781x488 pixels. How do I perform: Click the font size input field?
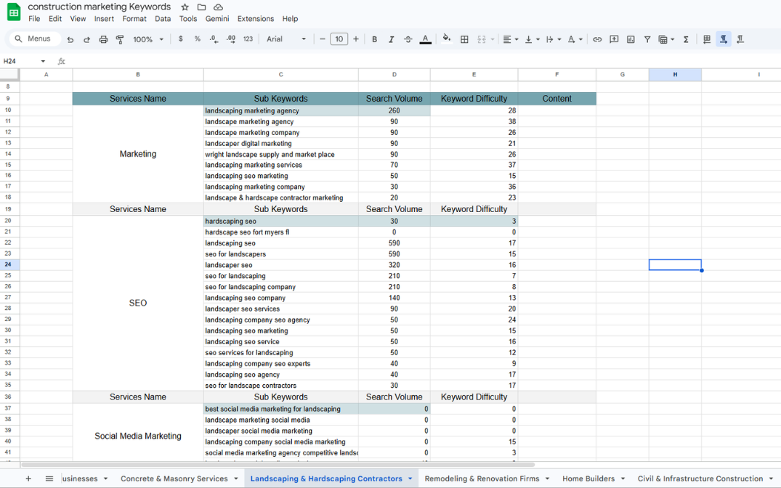pyautogui.click(x=339, y=39)
